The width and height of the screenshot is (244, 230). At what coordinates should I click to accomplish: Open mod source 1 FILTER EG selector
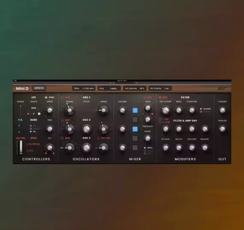point(33,144)
